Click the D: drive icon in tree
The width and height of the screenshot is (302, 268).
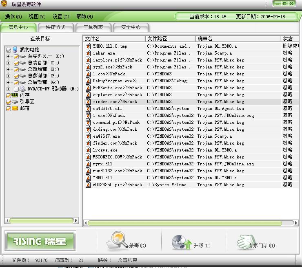coord(22,63)
